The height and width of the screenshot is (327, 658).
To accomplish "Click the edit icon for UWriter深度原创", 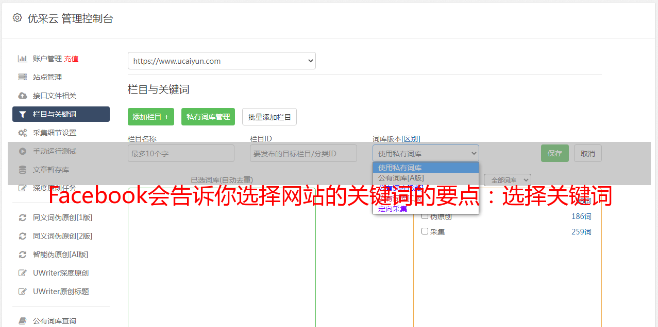I will tap(22, 273).
